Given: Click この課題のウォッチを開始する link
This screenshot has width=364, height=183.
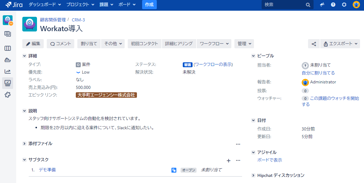Looking at the screenshot, I should [331, 101].
